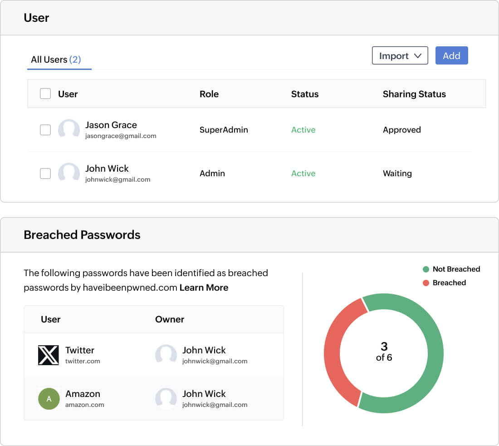Screen dimensions: 499x446
Task: Open the Learn More link
Action: pyautogui.click(x=204, y=287)
